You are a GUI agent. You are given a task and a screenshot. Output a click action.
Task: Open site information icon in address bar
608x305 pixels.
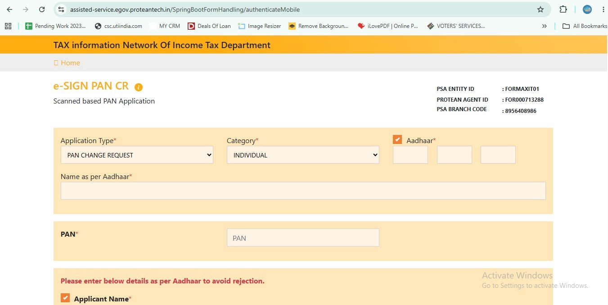pos(62,9)
